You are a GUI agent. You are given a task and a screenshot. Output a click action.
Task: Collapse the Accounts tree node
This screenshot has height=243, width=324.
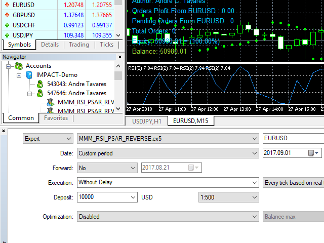pyautogui.click(x=9, y=66)
